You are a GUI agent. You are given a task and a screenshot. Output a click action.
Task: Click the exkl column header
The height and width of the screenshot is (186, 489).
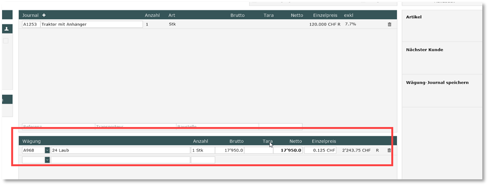pos(349,15)
